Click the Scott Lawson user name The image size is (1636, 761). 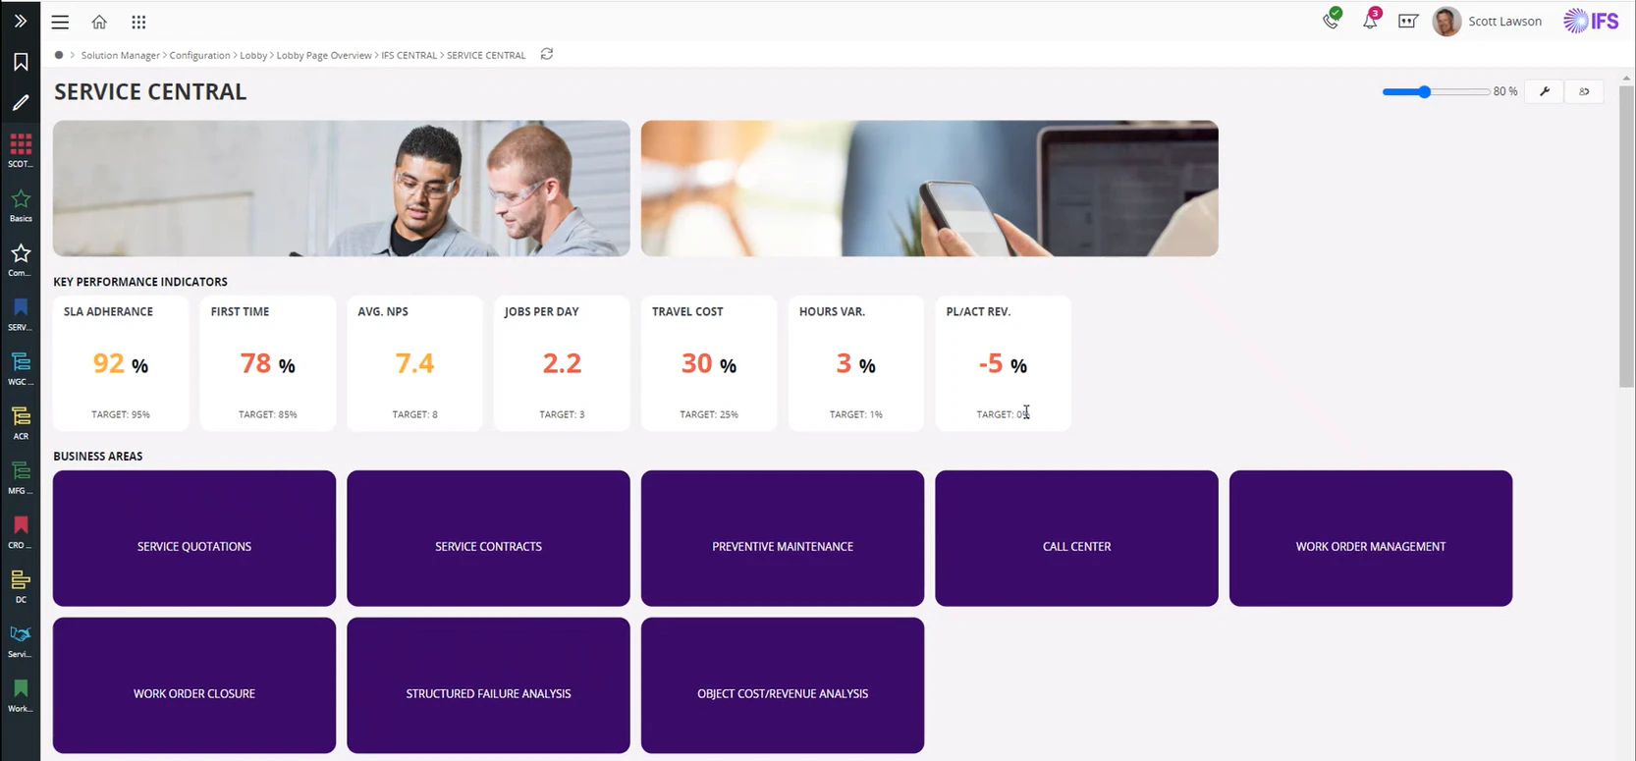[1504, 22]
